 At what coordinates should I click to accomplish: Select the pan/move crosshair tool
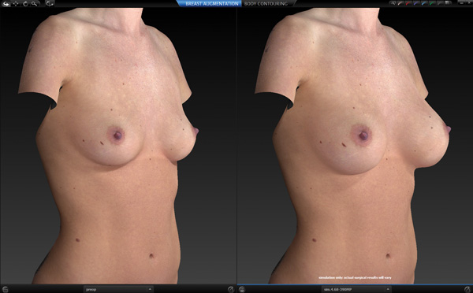16,4
